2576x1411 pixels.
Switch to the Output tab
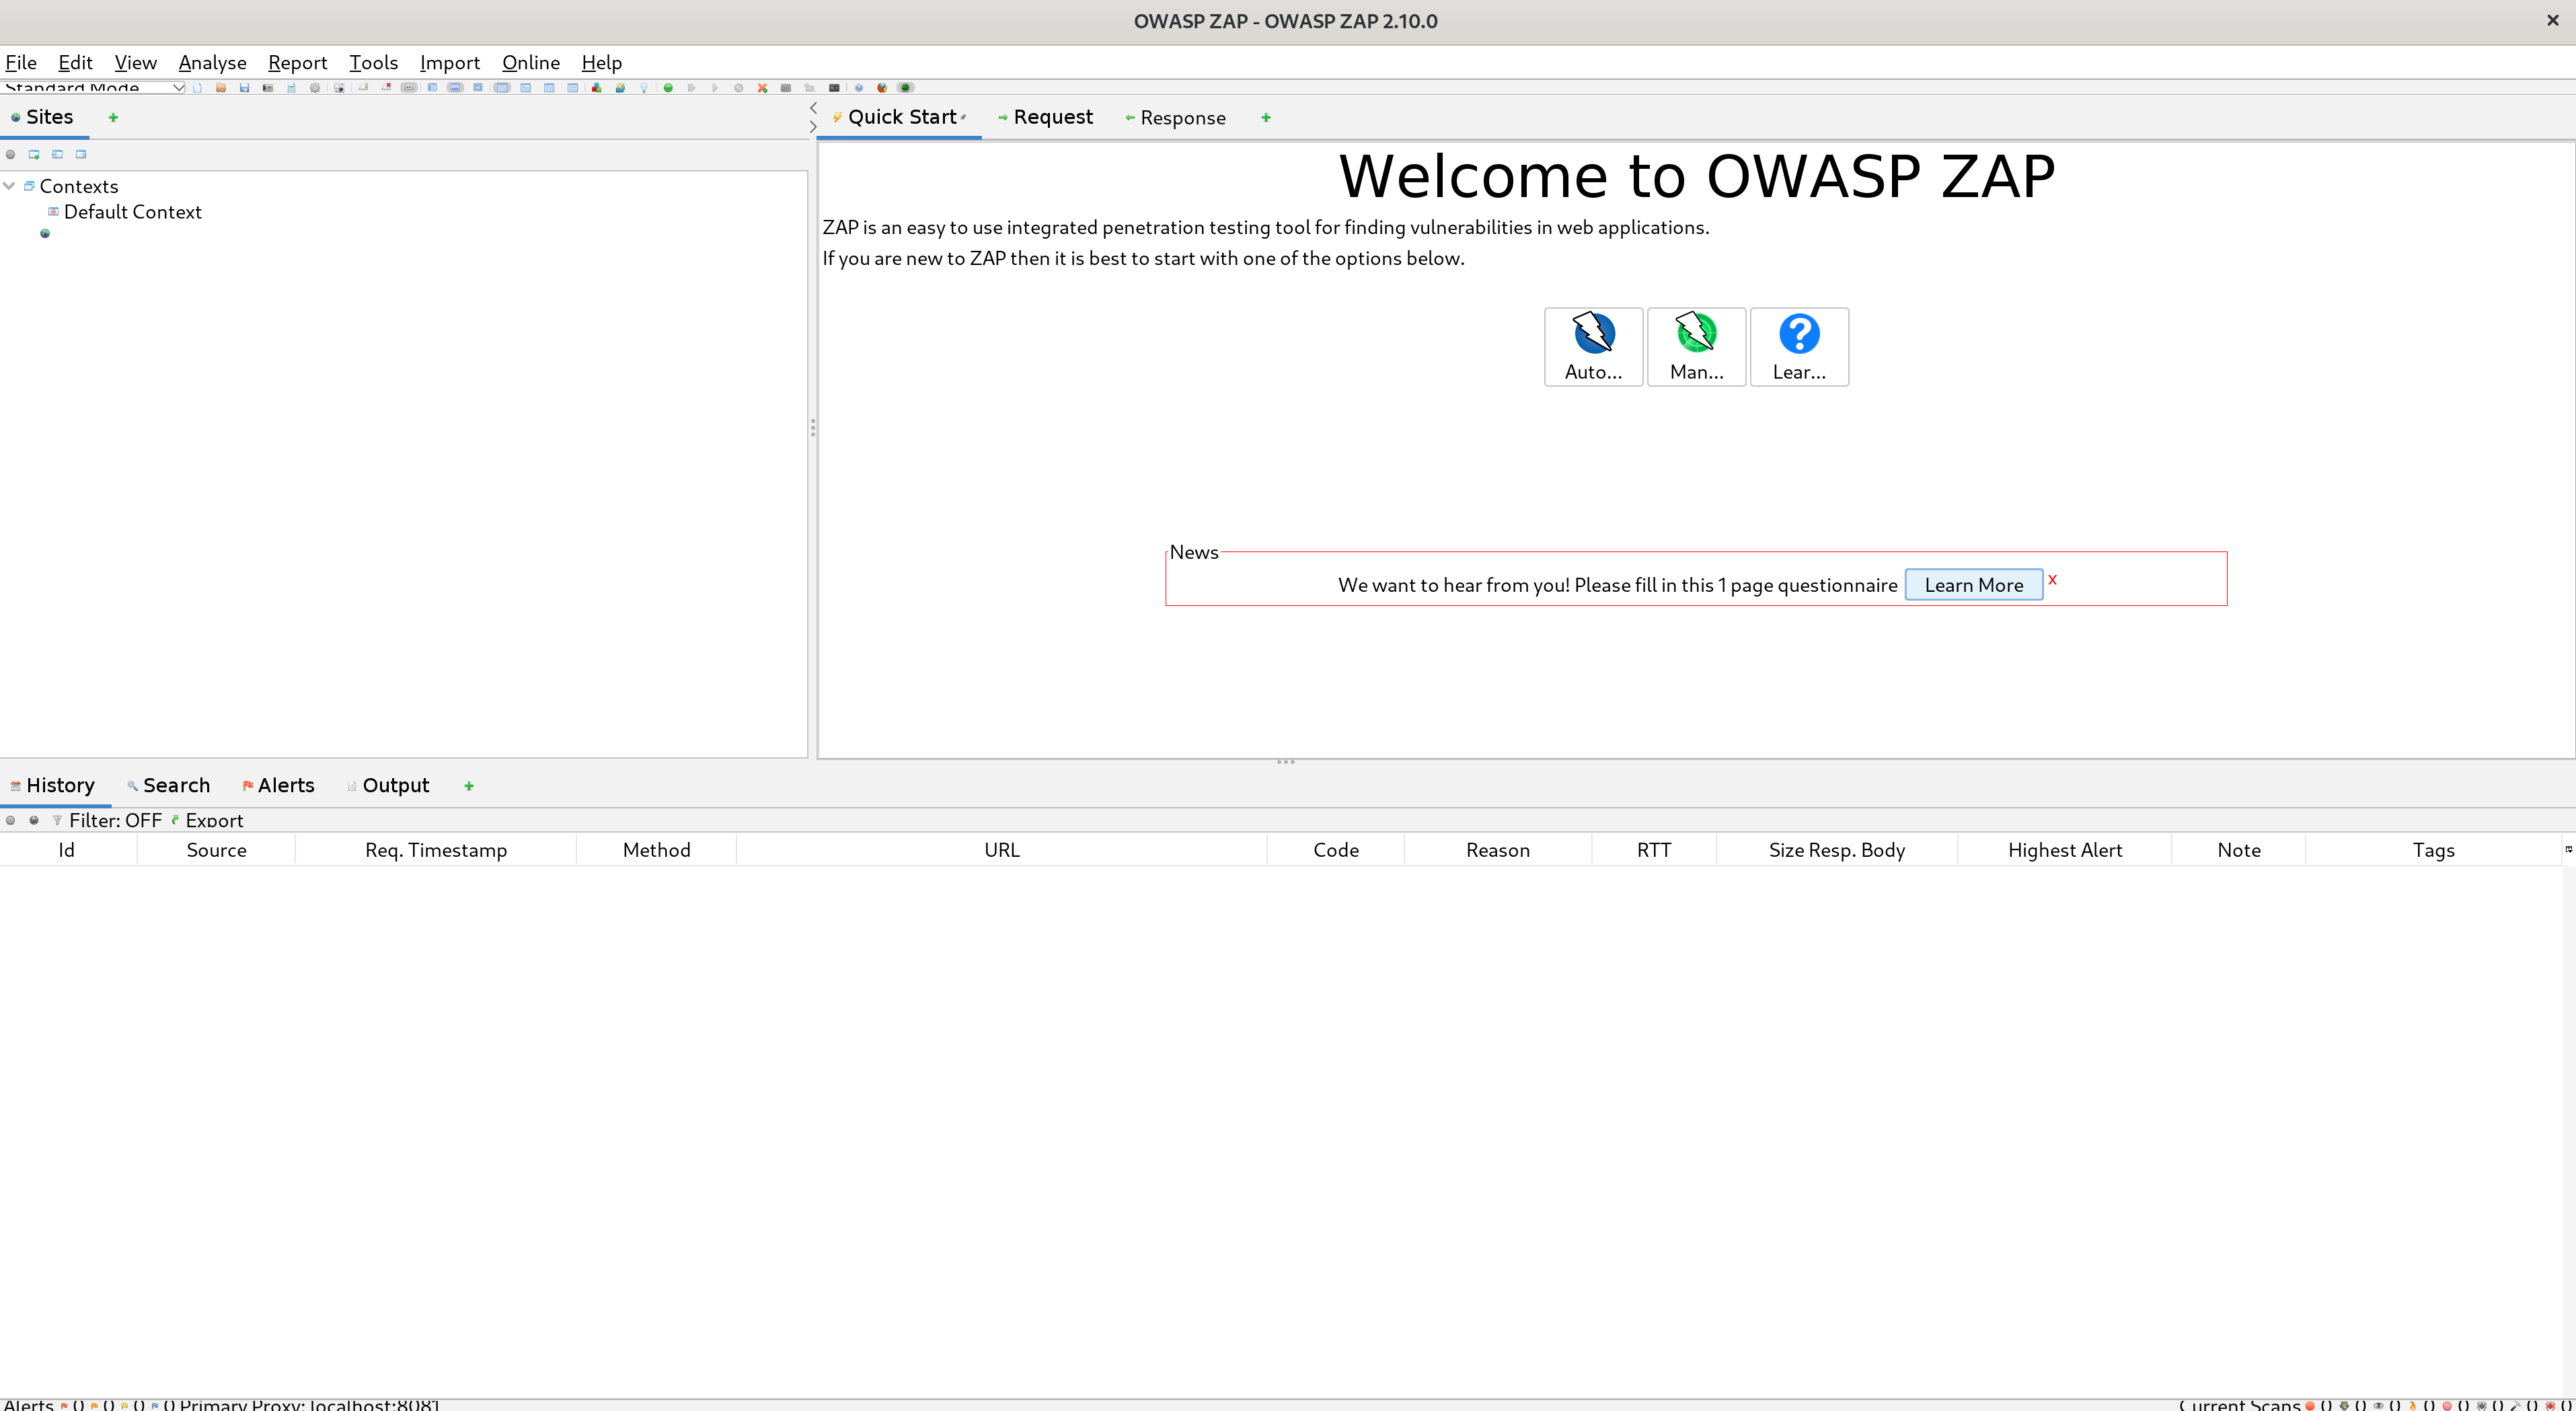(388, 785)
